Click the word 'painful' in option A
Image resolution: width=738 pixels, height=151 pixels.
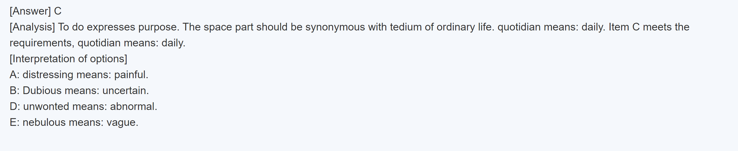point(131,75)
